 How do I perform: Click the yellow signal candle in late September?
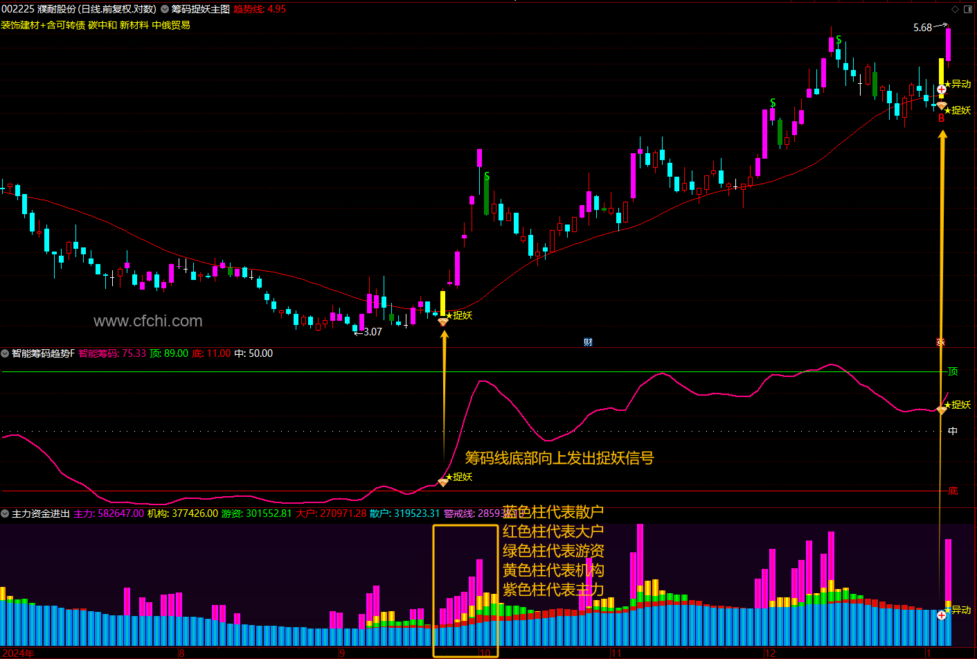(x=443, y=303)
